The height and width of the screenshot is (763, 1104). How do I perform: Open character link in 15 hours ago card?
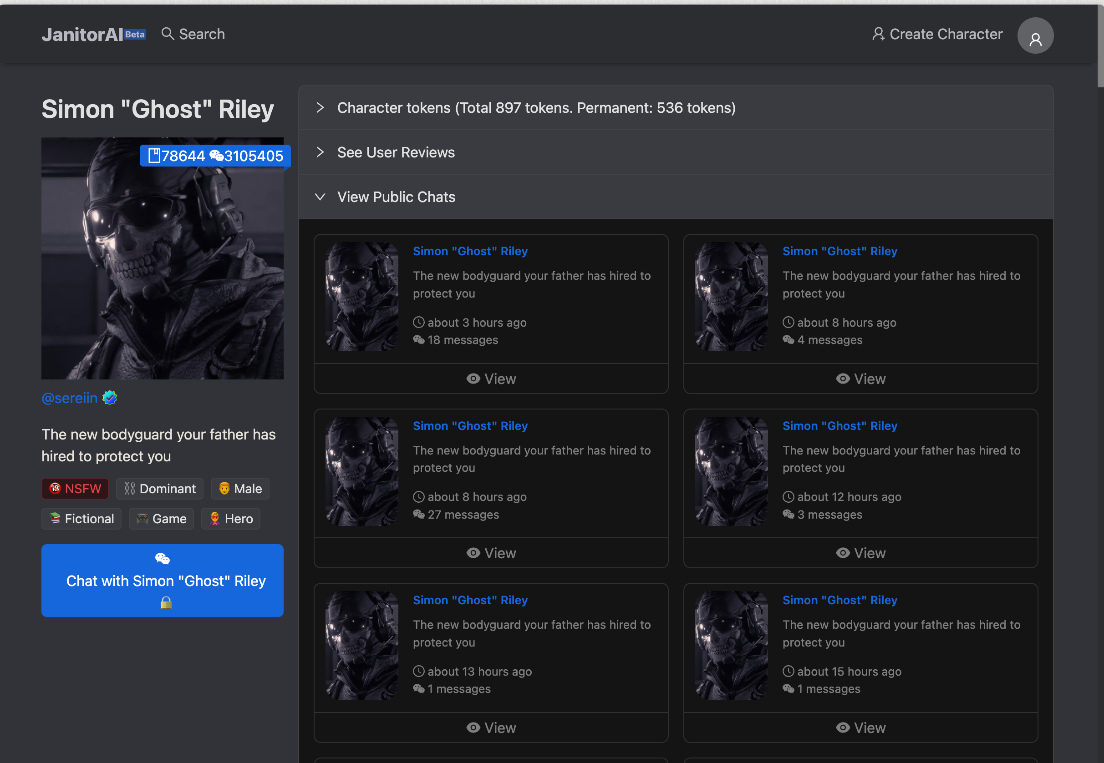pos(840,600)
